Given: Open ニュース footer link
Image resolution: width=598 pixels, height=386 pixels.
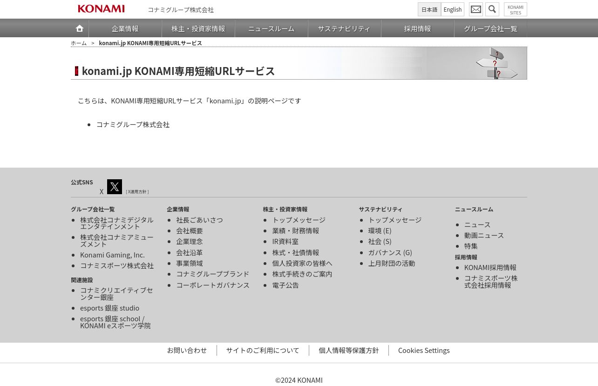Looking at the screenshot, I should [477, 224].
